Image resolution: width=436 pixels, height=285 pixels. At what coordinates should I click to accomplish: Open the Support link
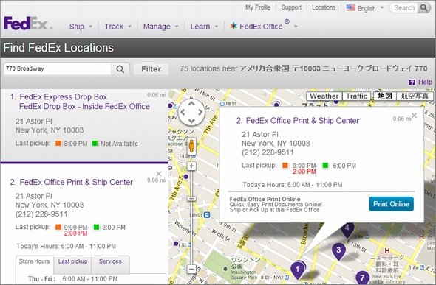(291, 7)
